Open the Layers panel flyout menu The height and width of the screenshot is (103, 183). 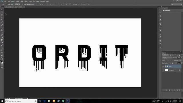(x=182, y=53)
